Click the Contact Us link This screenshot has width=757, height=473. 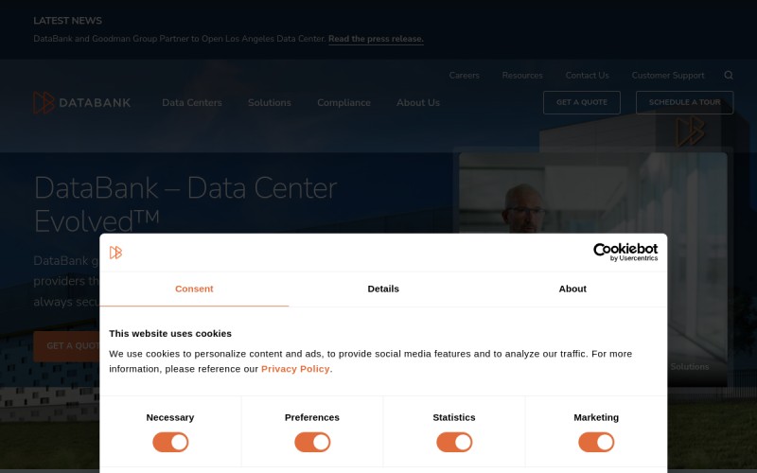[587, 76]
